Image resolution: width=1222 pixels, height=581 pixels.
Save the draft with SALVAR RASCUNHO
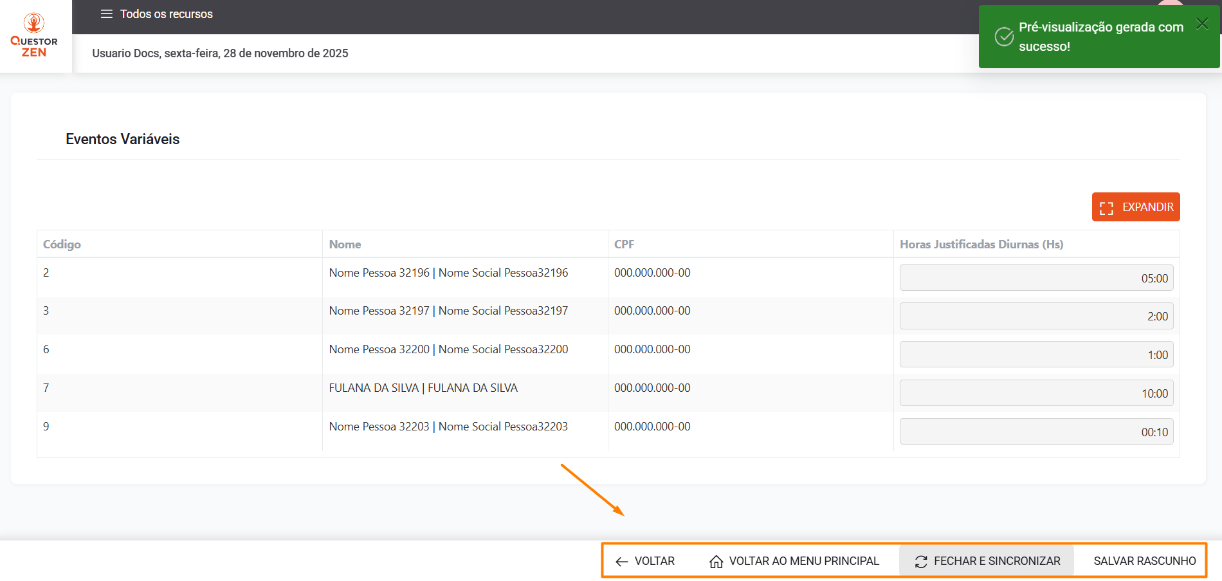coord(1144,561)
